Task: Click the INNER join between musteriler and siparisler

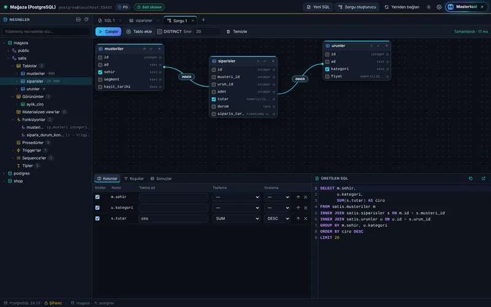Action: point(187,77)
